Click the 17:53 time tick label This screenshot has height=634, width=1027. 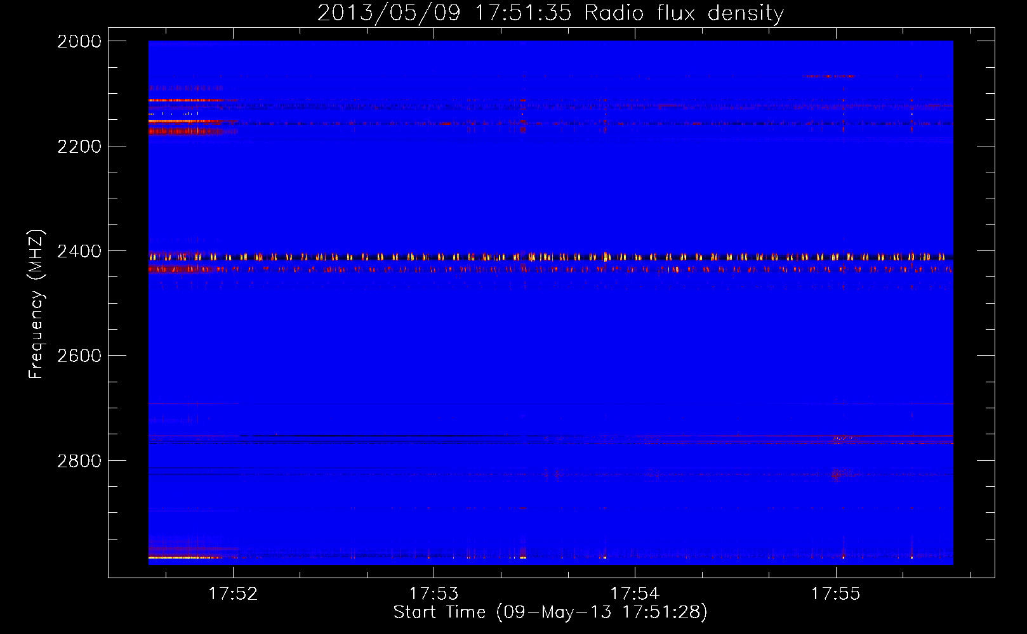tap(434, 593)
